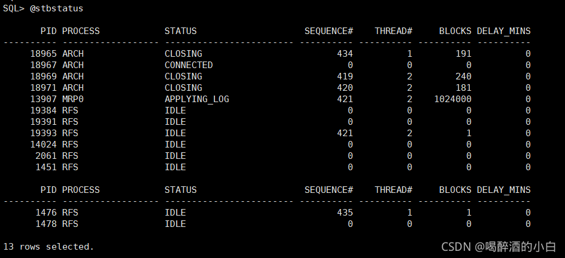
Task: Click PID value 18971
Action: pyautogui.click(x=43, y=88)
